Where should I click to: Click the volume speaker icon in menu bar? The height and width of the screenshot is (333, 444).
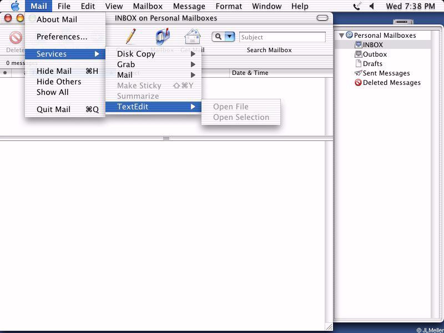click(x=372, y=6)
